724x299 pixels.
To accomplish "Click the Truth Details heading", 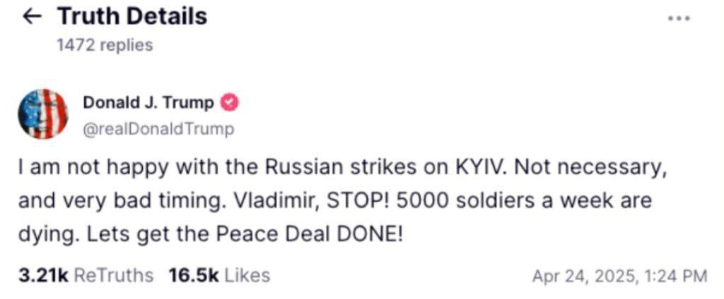I will click(132, 16).
